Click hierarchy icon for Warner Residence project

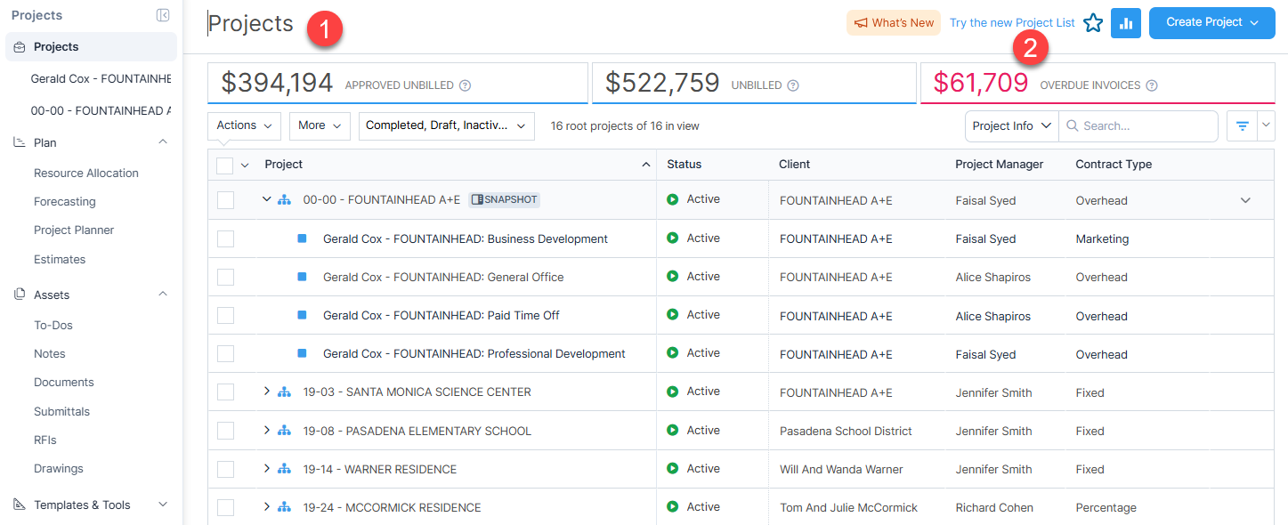[x=285, y=469]
